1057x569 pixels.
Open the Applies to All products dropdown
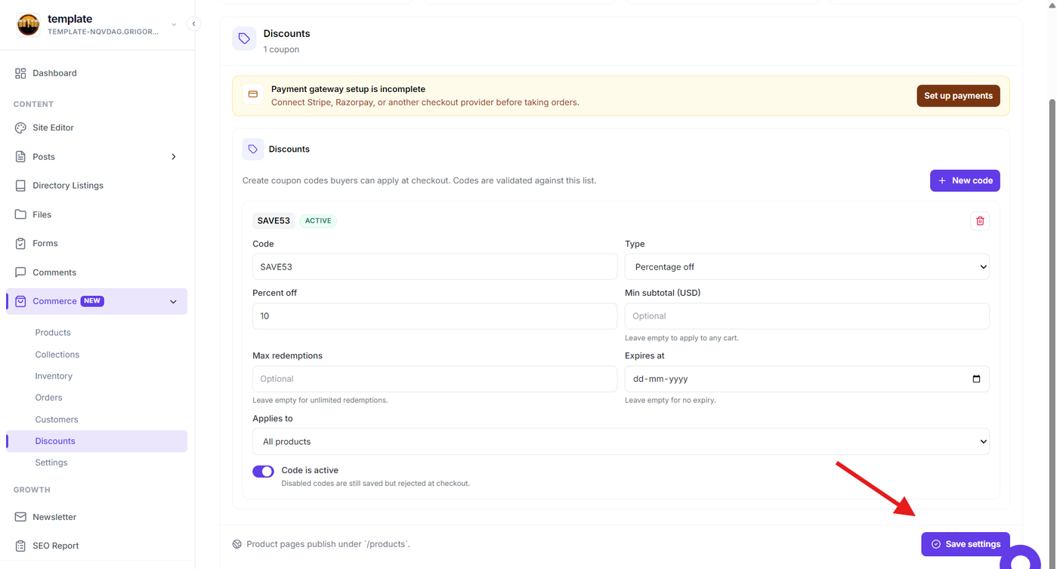click(x=620, y=441)
